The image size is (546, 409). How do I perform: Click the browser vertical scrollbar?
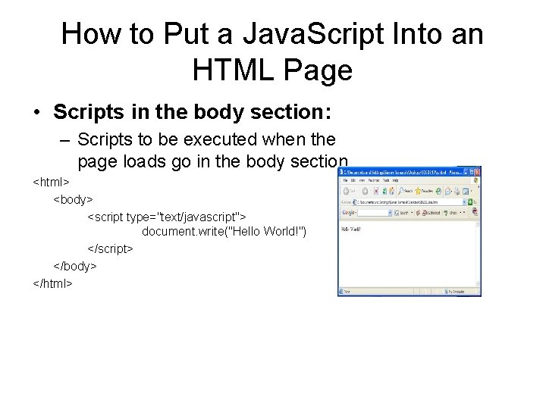[x=478, y=254]
